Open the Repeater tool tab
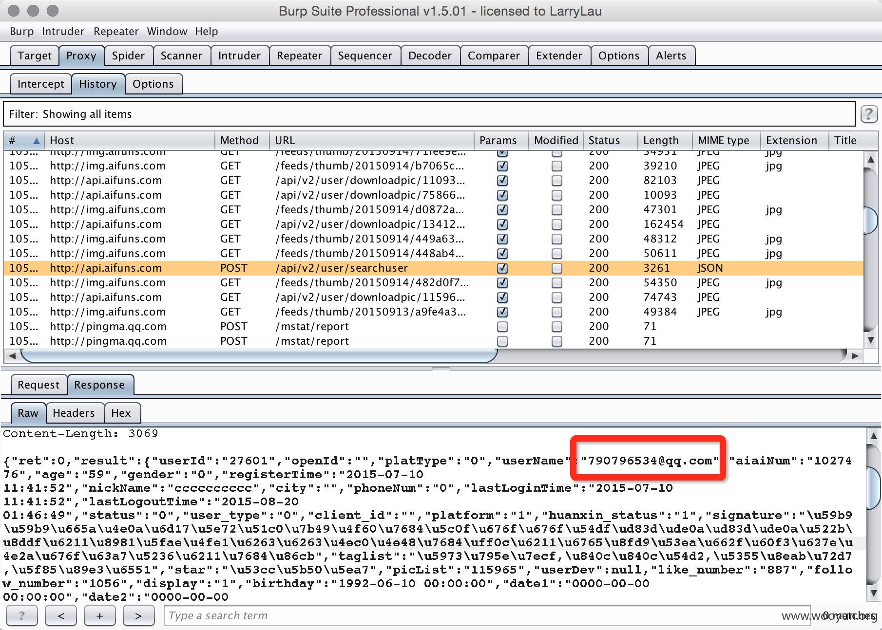882x630 pixels. pos(299,56)
